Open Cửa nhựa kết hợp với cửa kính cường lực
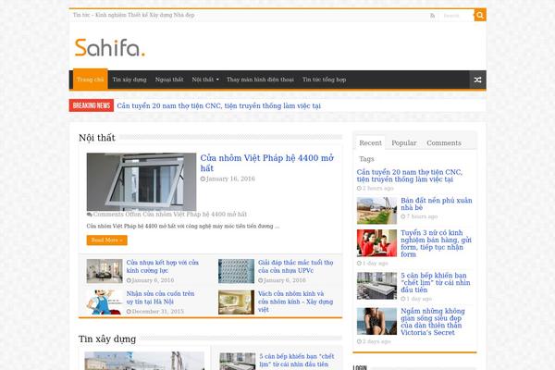This screenshot has width=555, height=370. pyautogui.click(x=163, y=266)
